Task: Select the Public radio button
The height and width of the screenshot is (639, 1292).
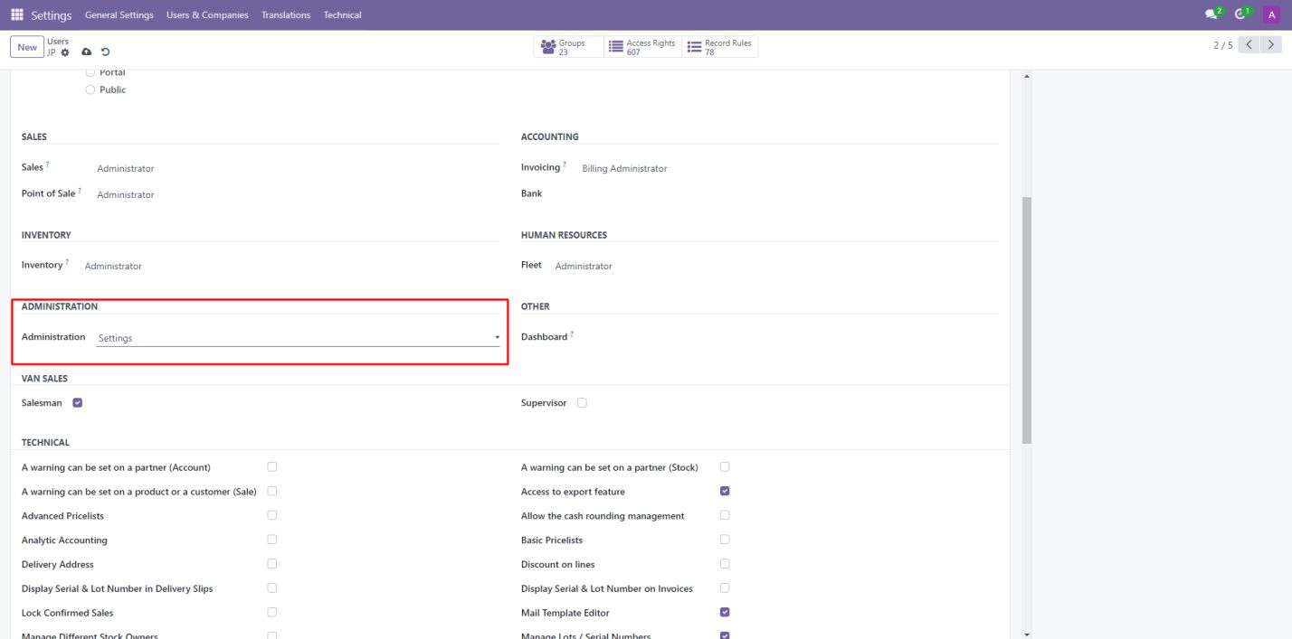Action: point(90,89)
